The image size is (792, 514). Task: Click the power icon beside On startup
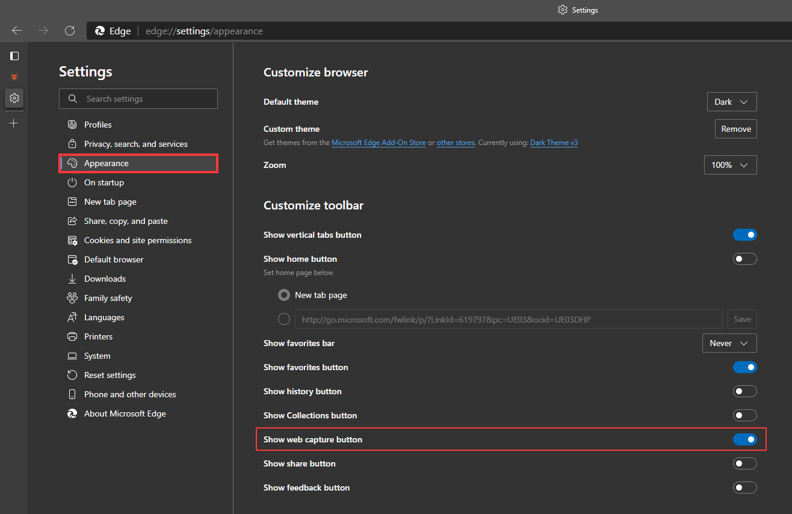(x=72, y=182)
